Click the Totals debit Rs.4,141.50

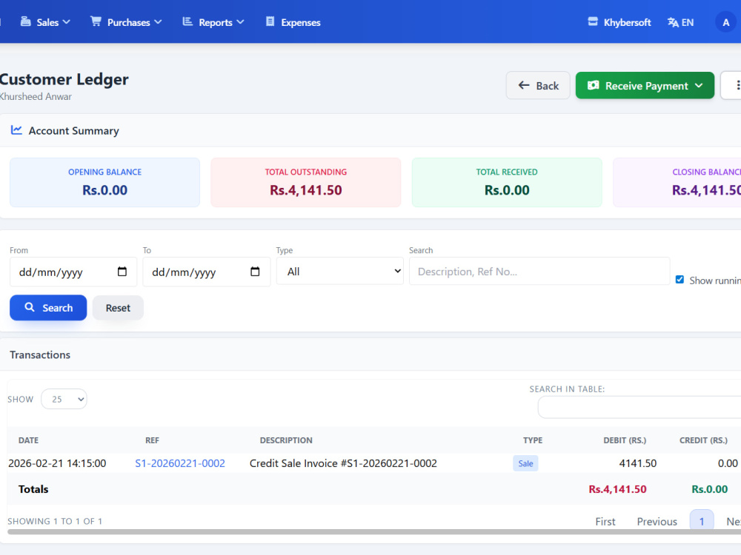click(617, 489)
